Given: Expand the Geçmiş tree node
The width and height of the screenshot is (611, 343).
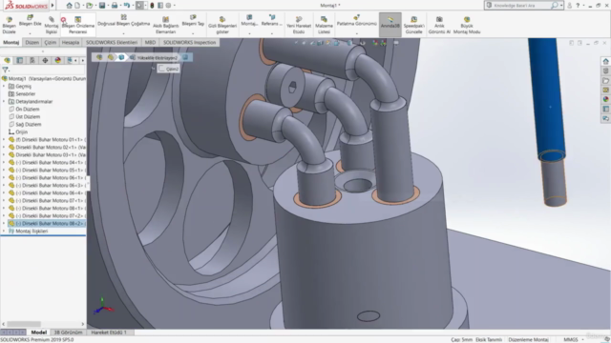Looking at the screenshot, I should pyautogui.click(x=4, y=87).
